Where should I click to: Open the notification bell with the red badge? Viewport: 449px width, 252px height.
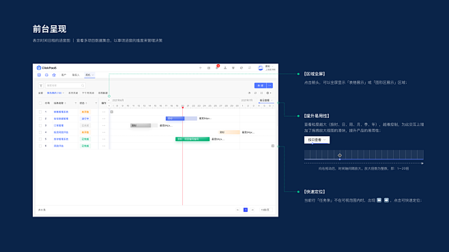(x=217, y=67)
